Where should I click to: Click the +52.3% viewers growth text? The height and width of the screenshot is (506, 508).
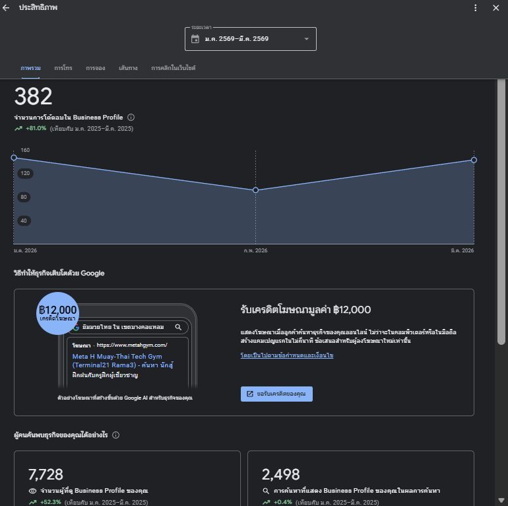pos(50,502)
